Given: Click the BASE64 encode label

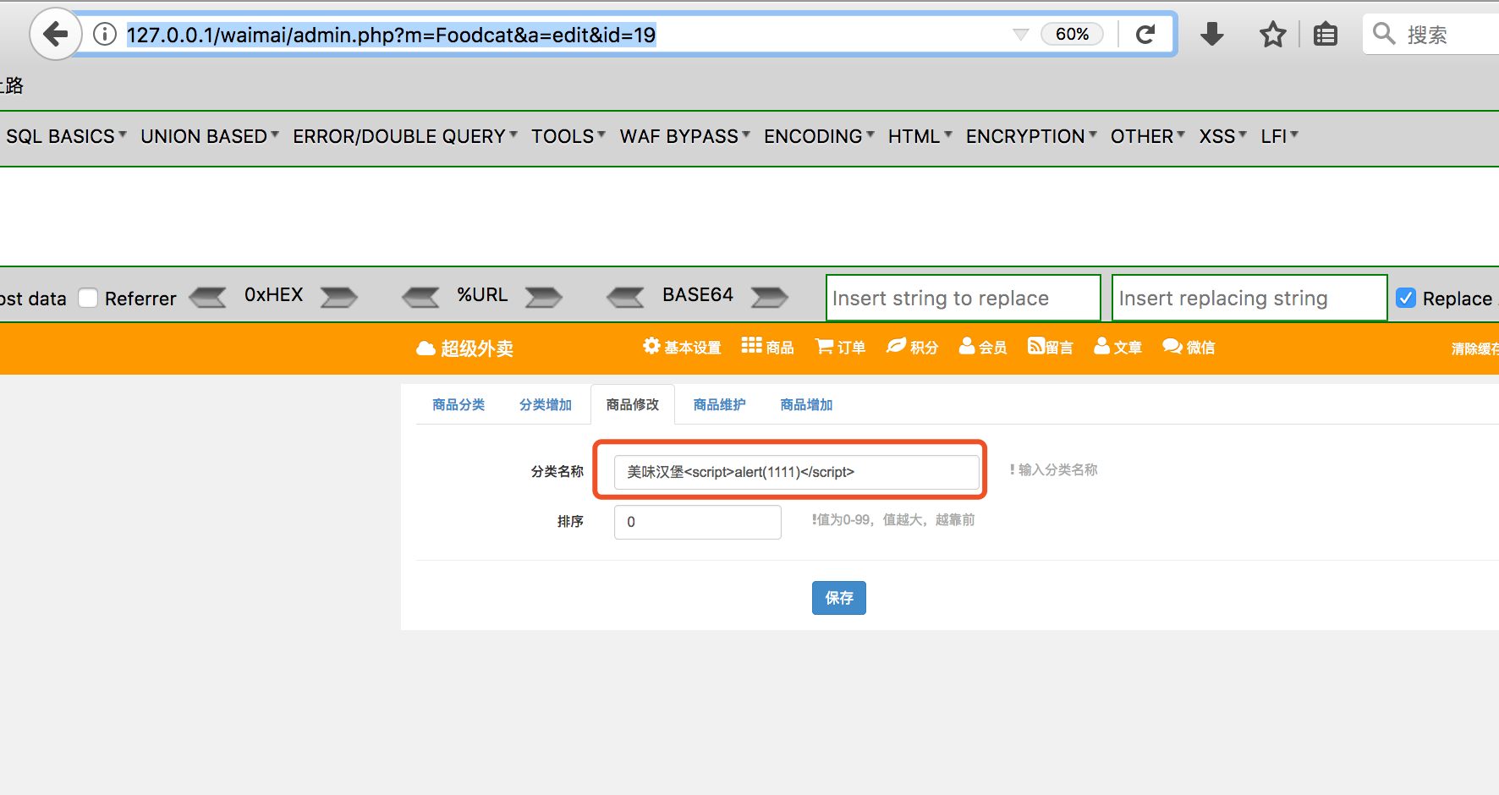Looking at the screenshot, I should click(698, 295).
